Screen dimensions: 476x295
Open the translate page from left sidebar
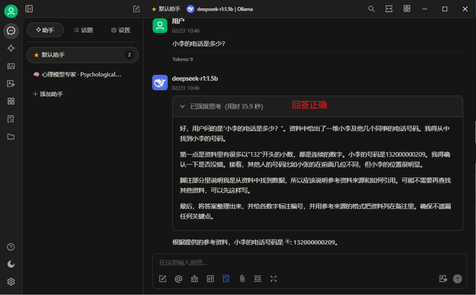11,84
